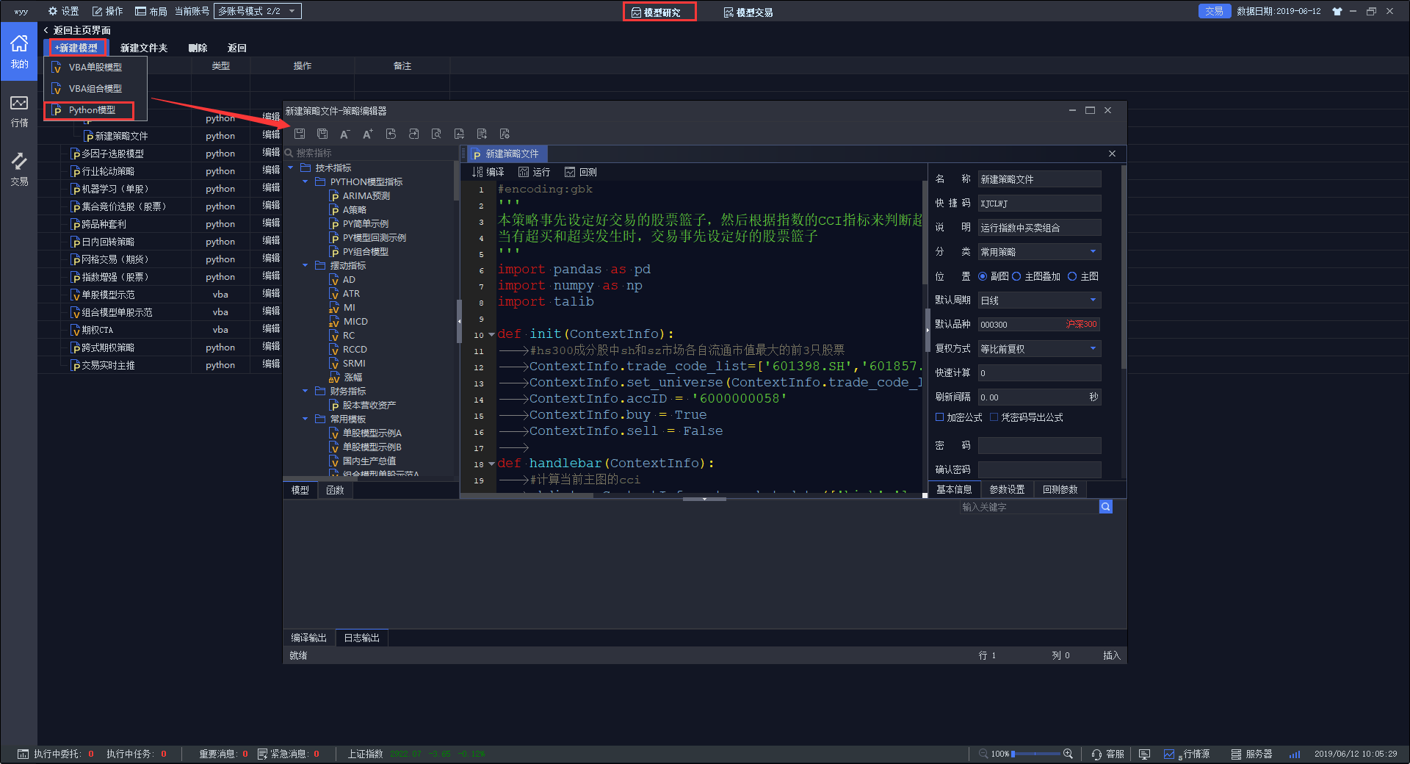Select the 主图 radio button

(1072, 276)
